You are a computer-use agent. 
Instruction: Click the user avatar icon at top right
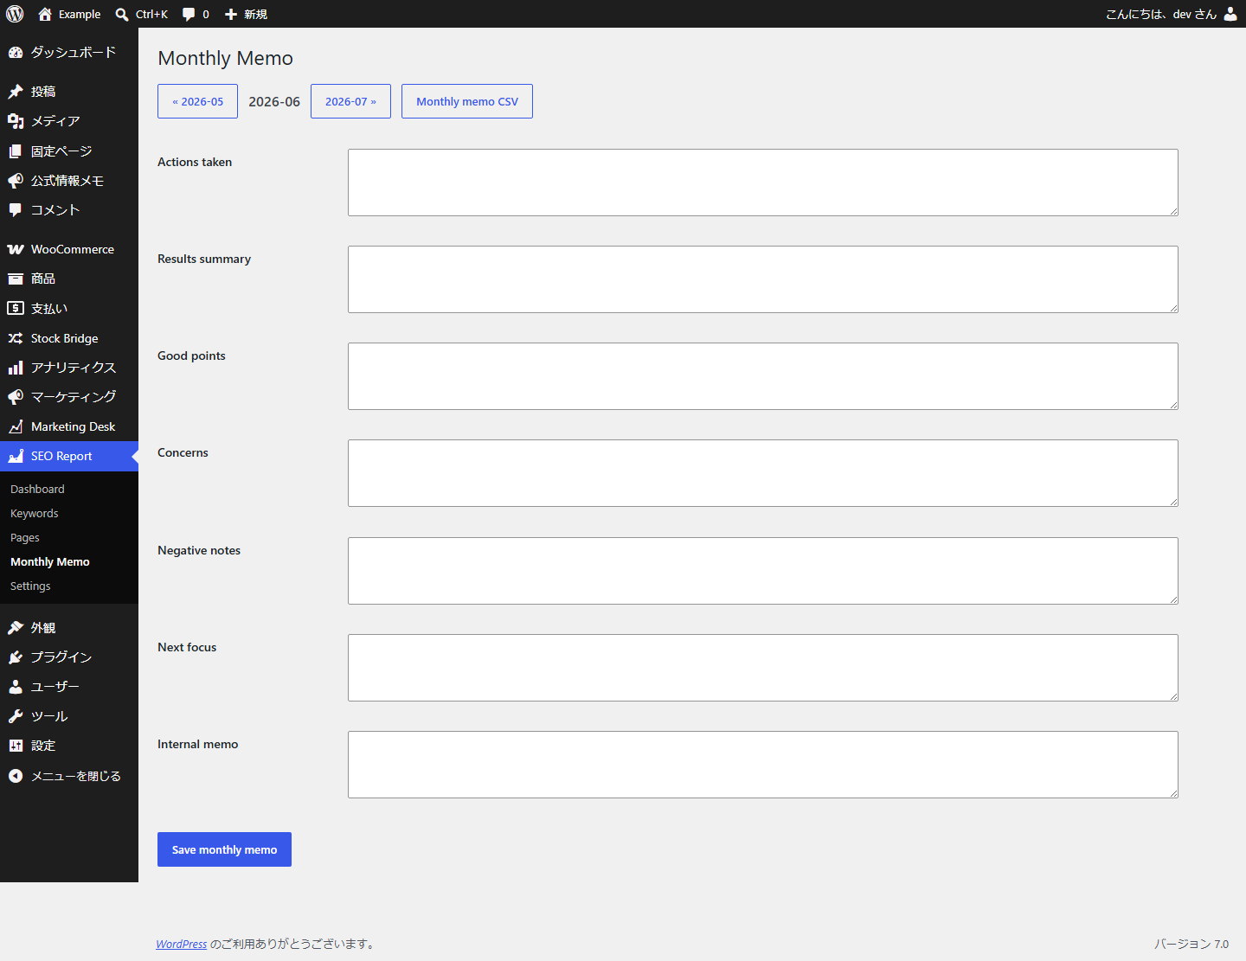[x=1230, y=14]
